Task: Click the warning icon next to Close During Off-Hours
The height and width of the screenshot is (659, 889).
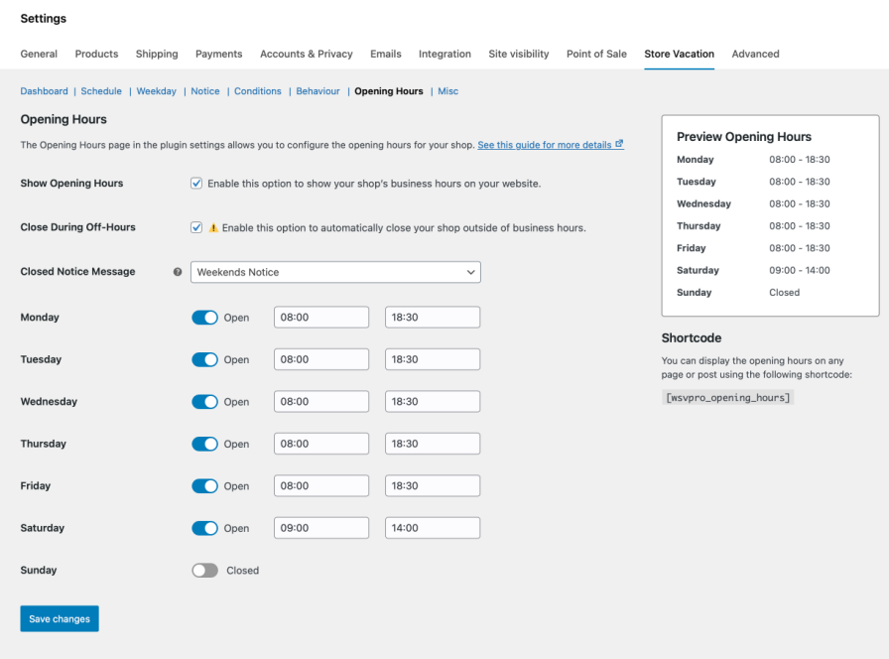Action: [212, 227]
